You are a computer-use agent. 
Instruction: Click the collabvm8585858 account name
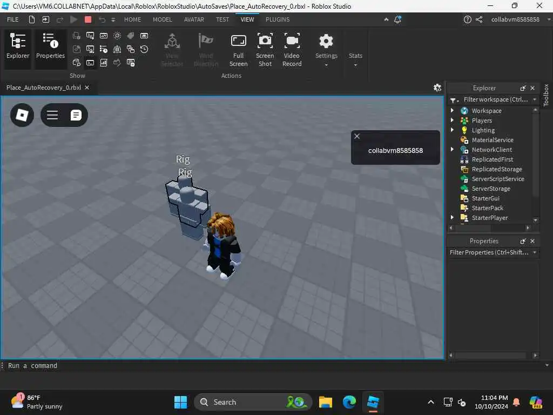point(515,19)
